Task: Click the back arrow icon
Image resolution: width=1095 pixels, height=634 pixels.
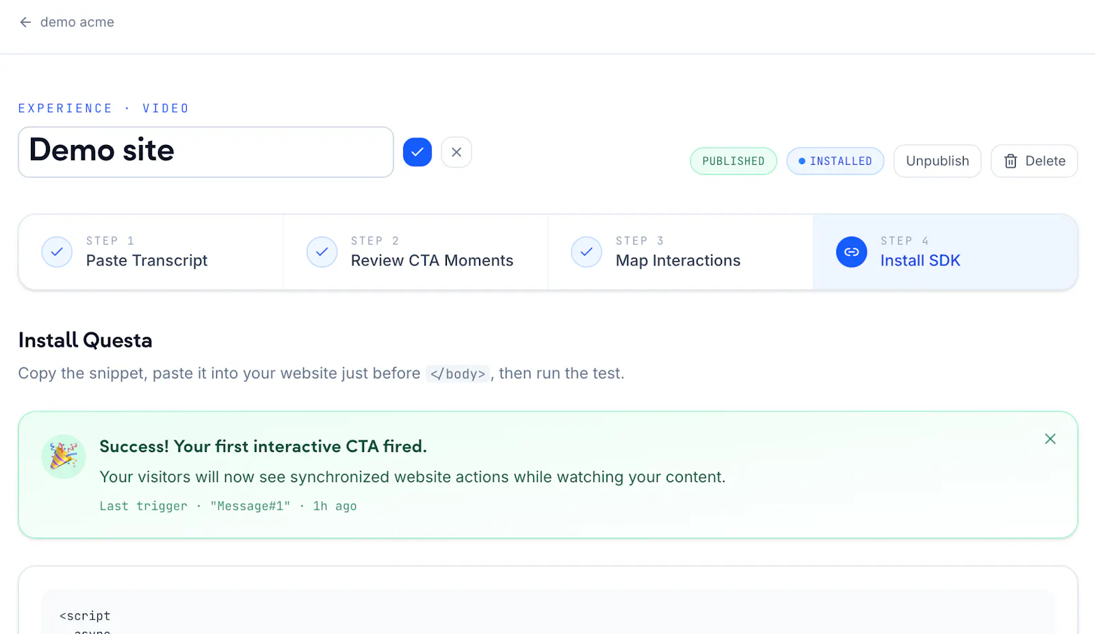Action: (x=25, y=22)
